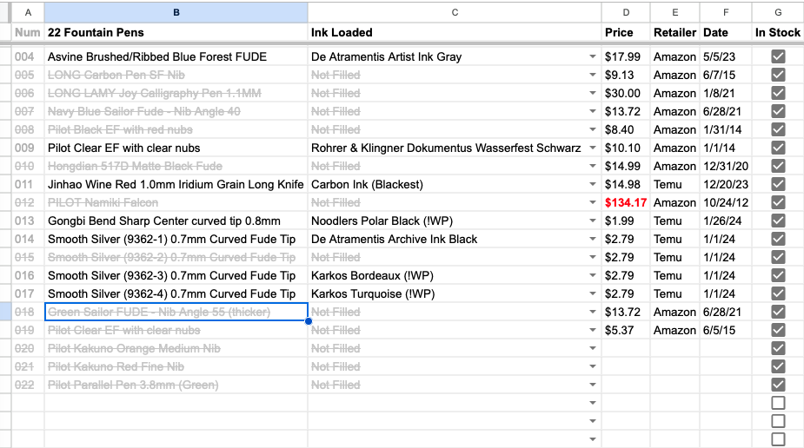Toggle In Stock for Jinhao Wine Red

click(x=778, y=184)
